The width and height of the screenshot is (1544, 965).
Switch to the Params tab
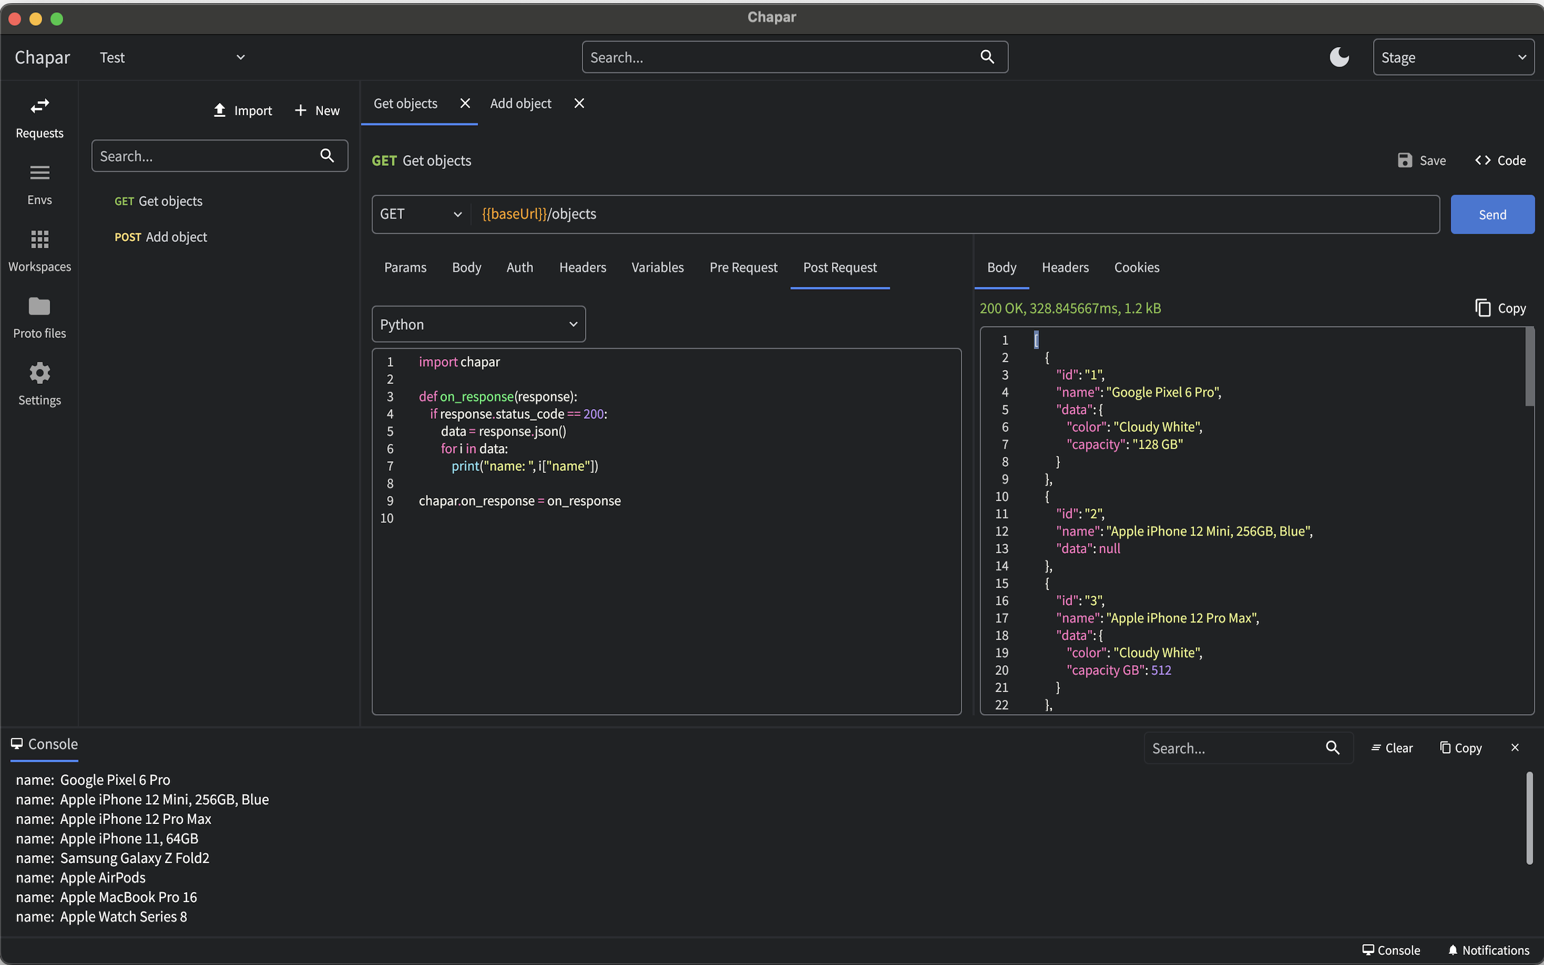pos(405,268)
